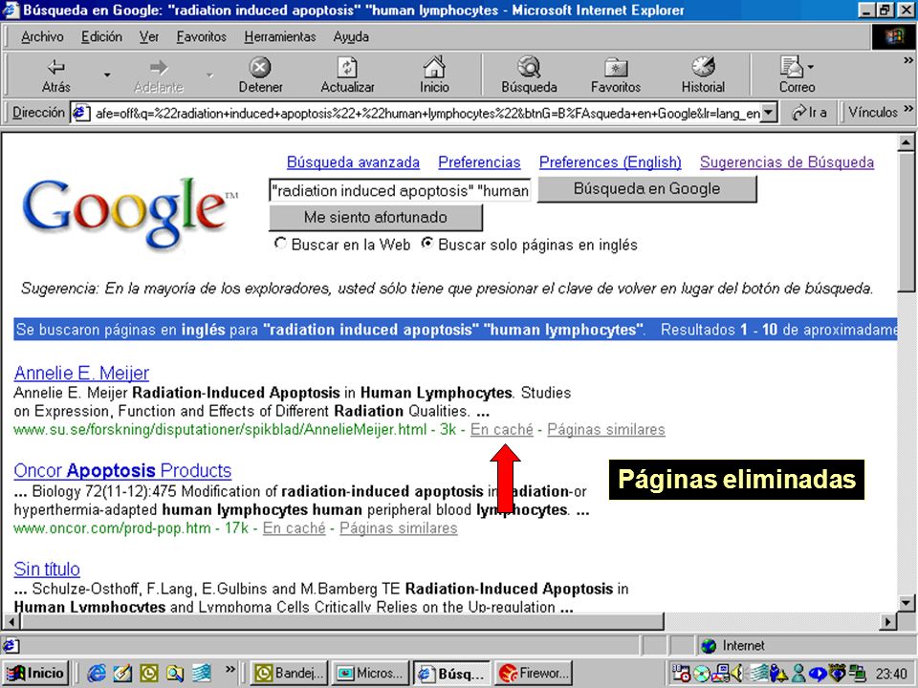The image size is (918, 688).
Task: Open the address bar dropdown arrow
Action: click(x=769, y=113)
